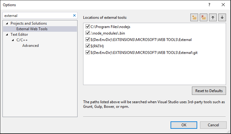Toggle the .\node_modules\.bin checkbox
231x134 pixels.
pyautogui.click(x=87, y=33)
